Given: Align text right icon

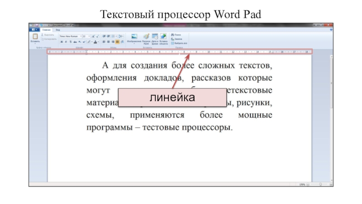Looking at the screenshot, I should pyautogui.click(x=113, y=42).
